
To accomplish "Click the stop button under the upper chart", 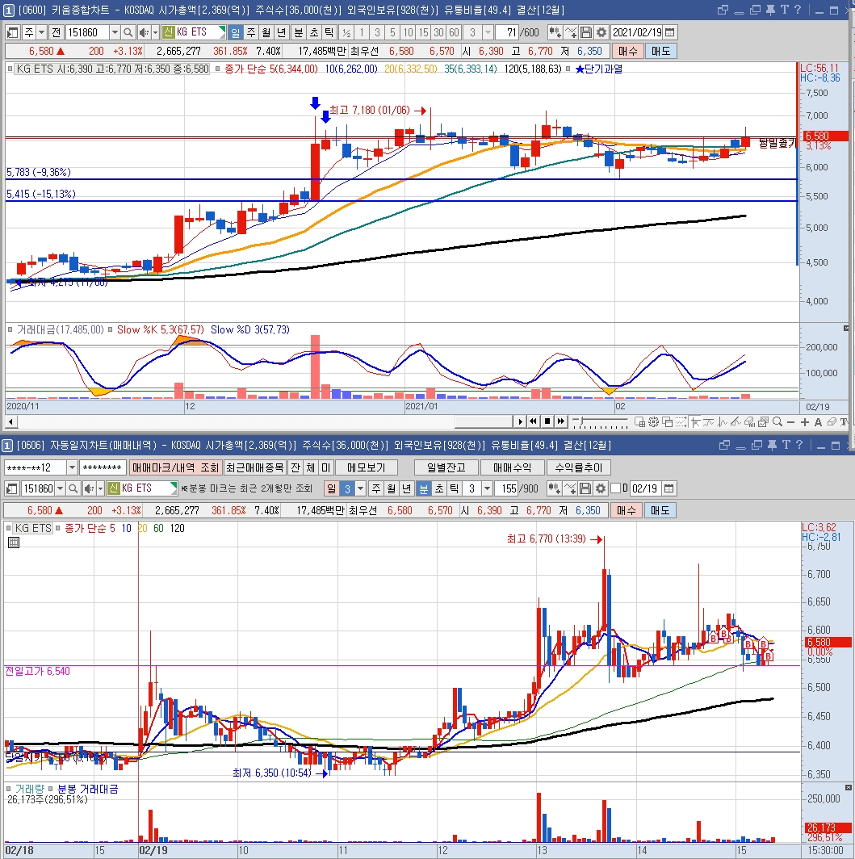I will [x=547, y=421].
